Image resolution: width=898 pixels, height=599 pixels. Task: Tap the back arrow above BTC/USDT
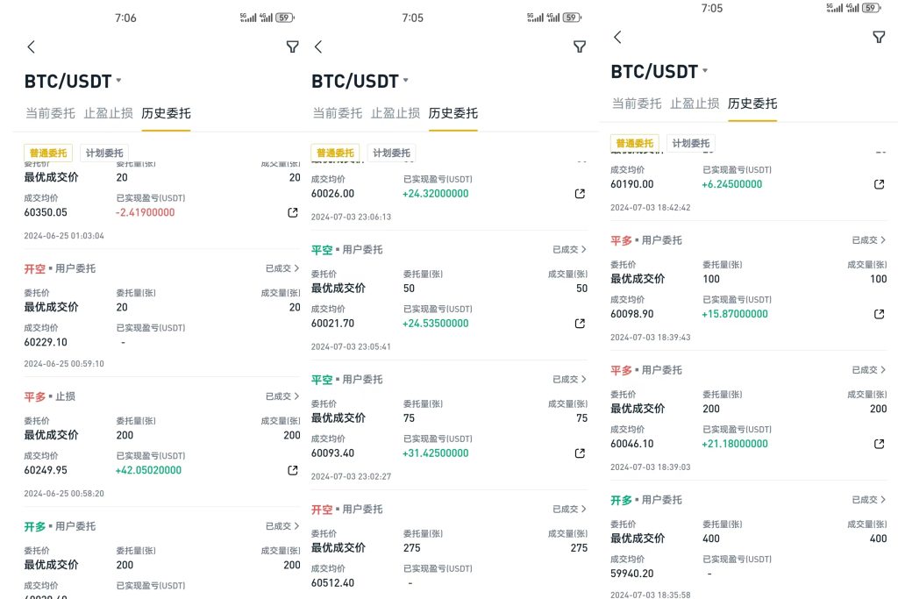[x=31, y=46]
